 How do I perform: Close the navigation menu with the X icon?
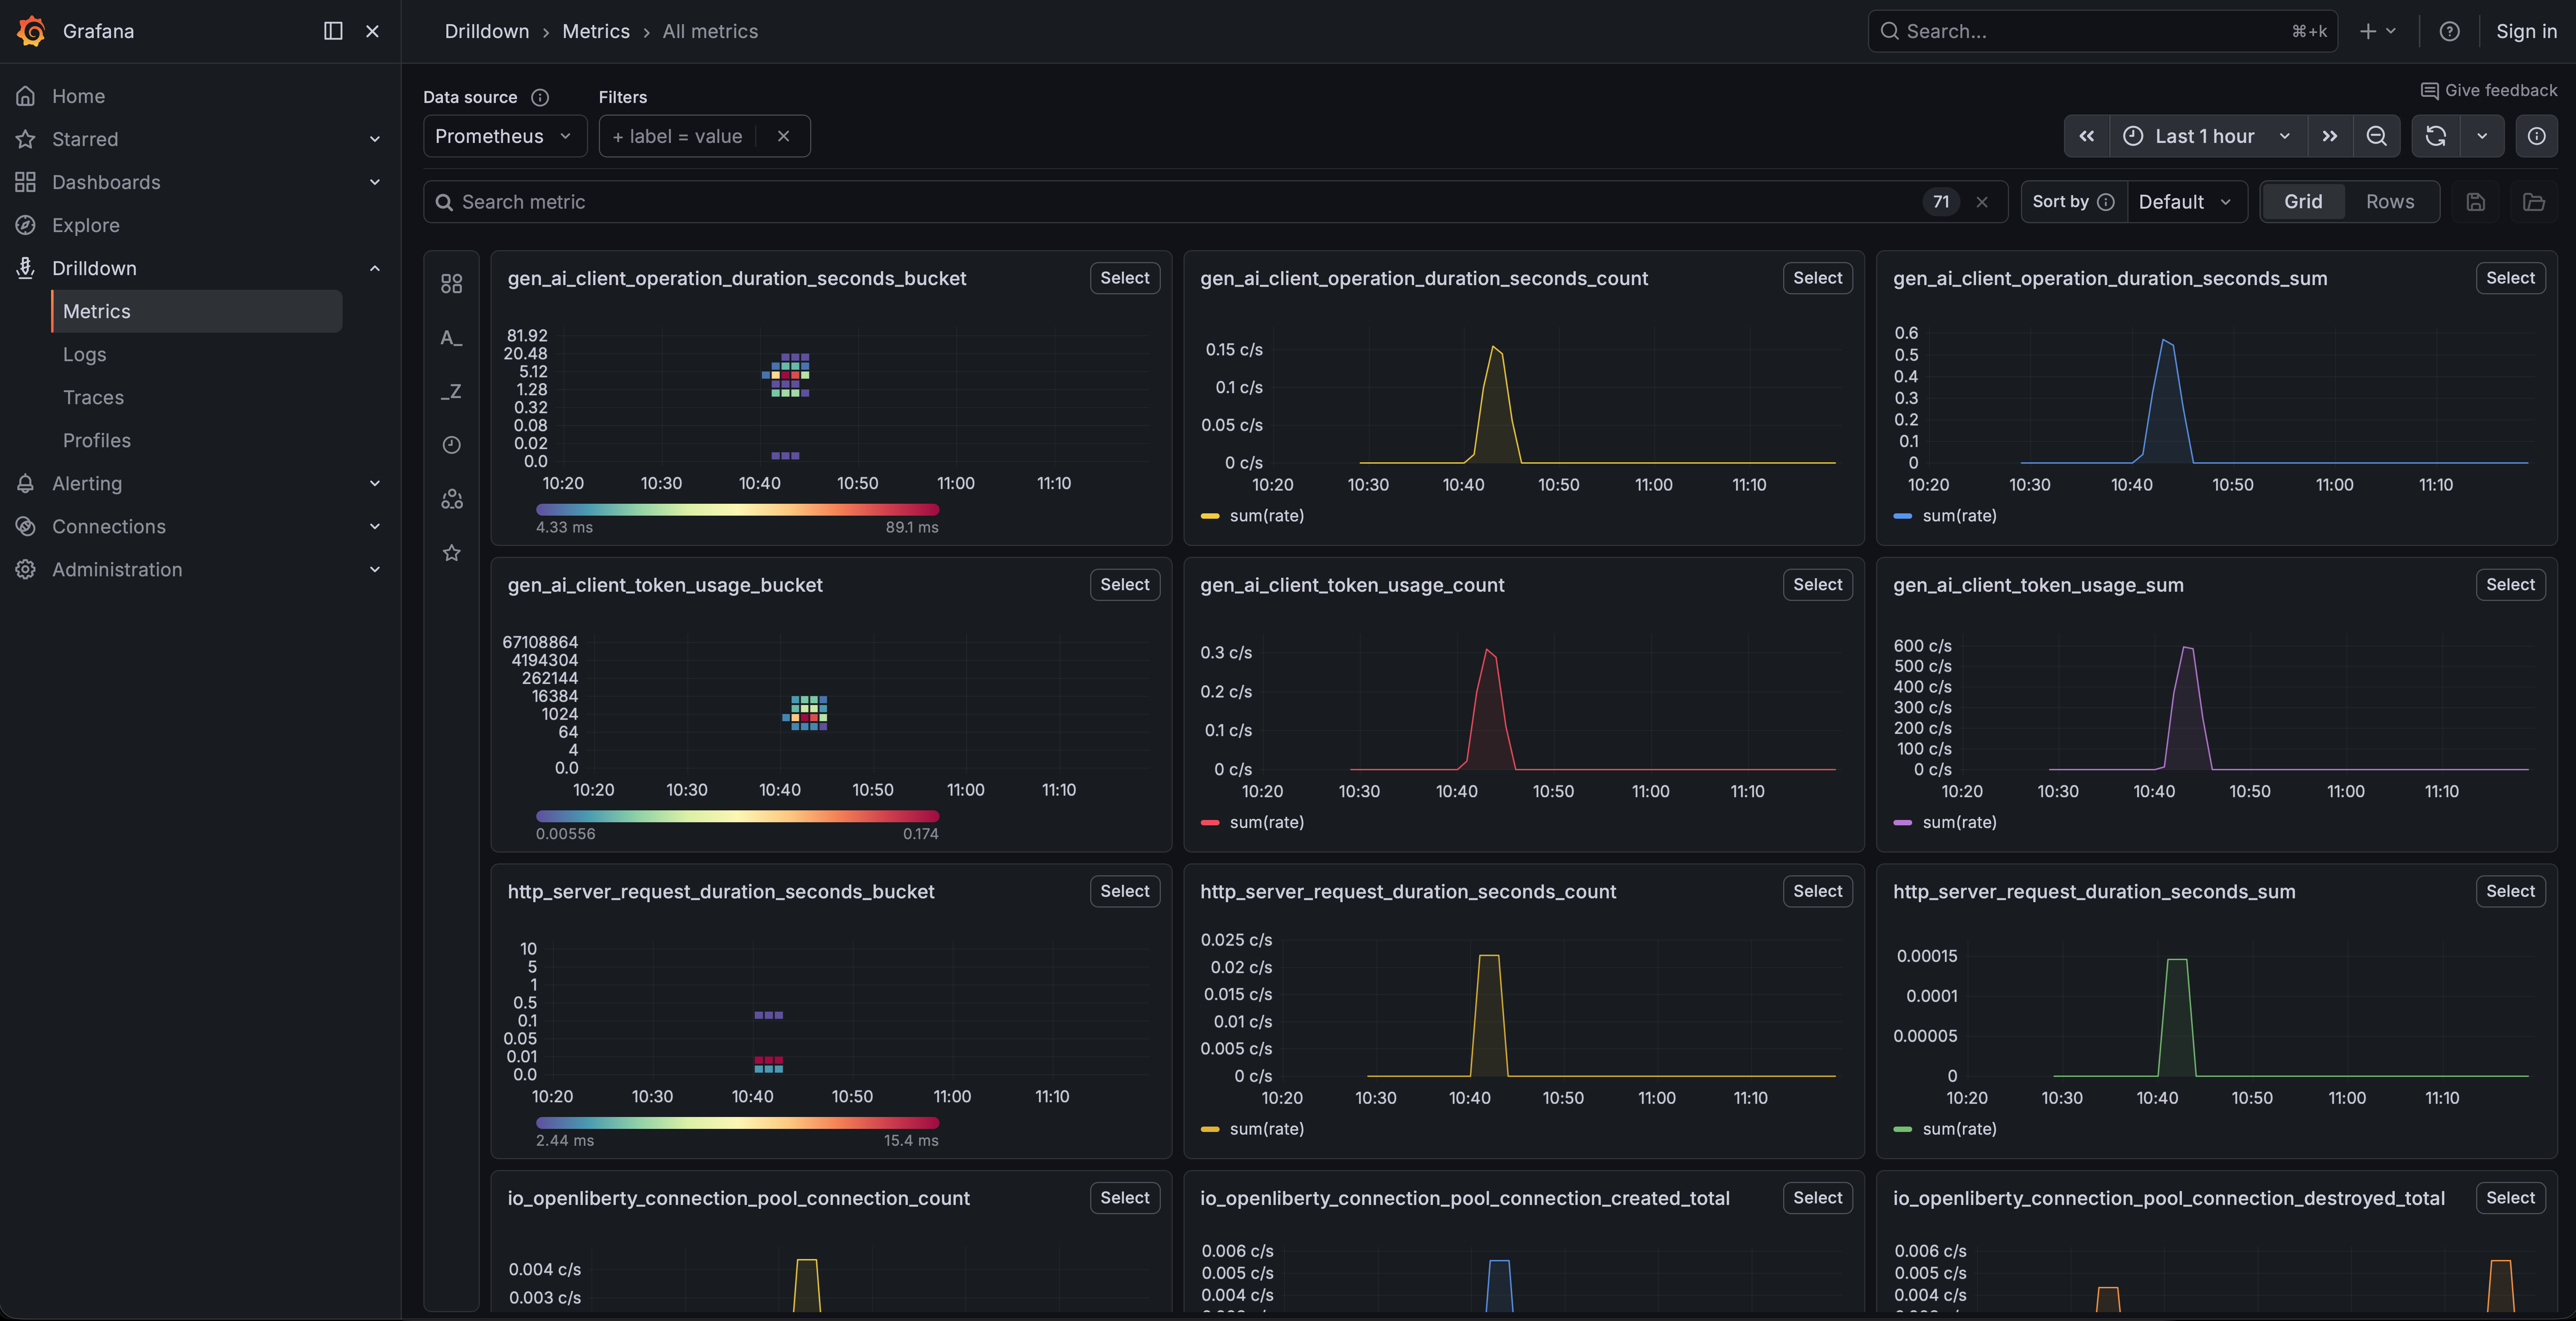point(372,31)
